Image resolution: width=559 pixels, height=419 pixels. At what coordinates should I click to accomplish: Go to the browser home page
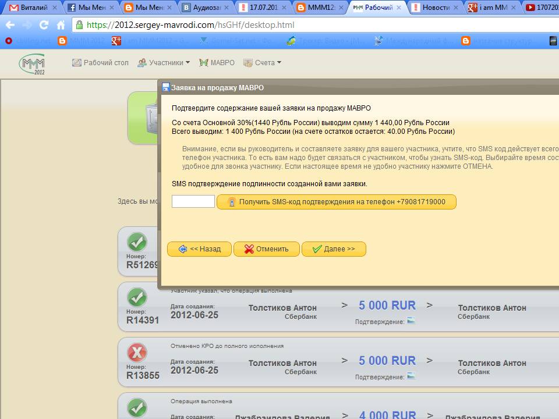[x=61, y=25]
